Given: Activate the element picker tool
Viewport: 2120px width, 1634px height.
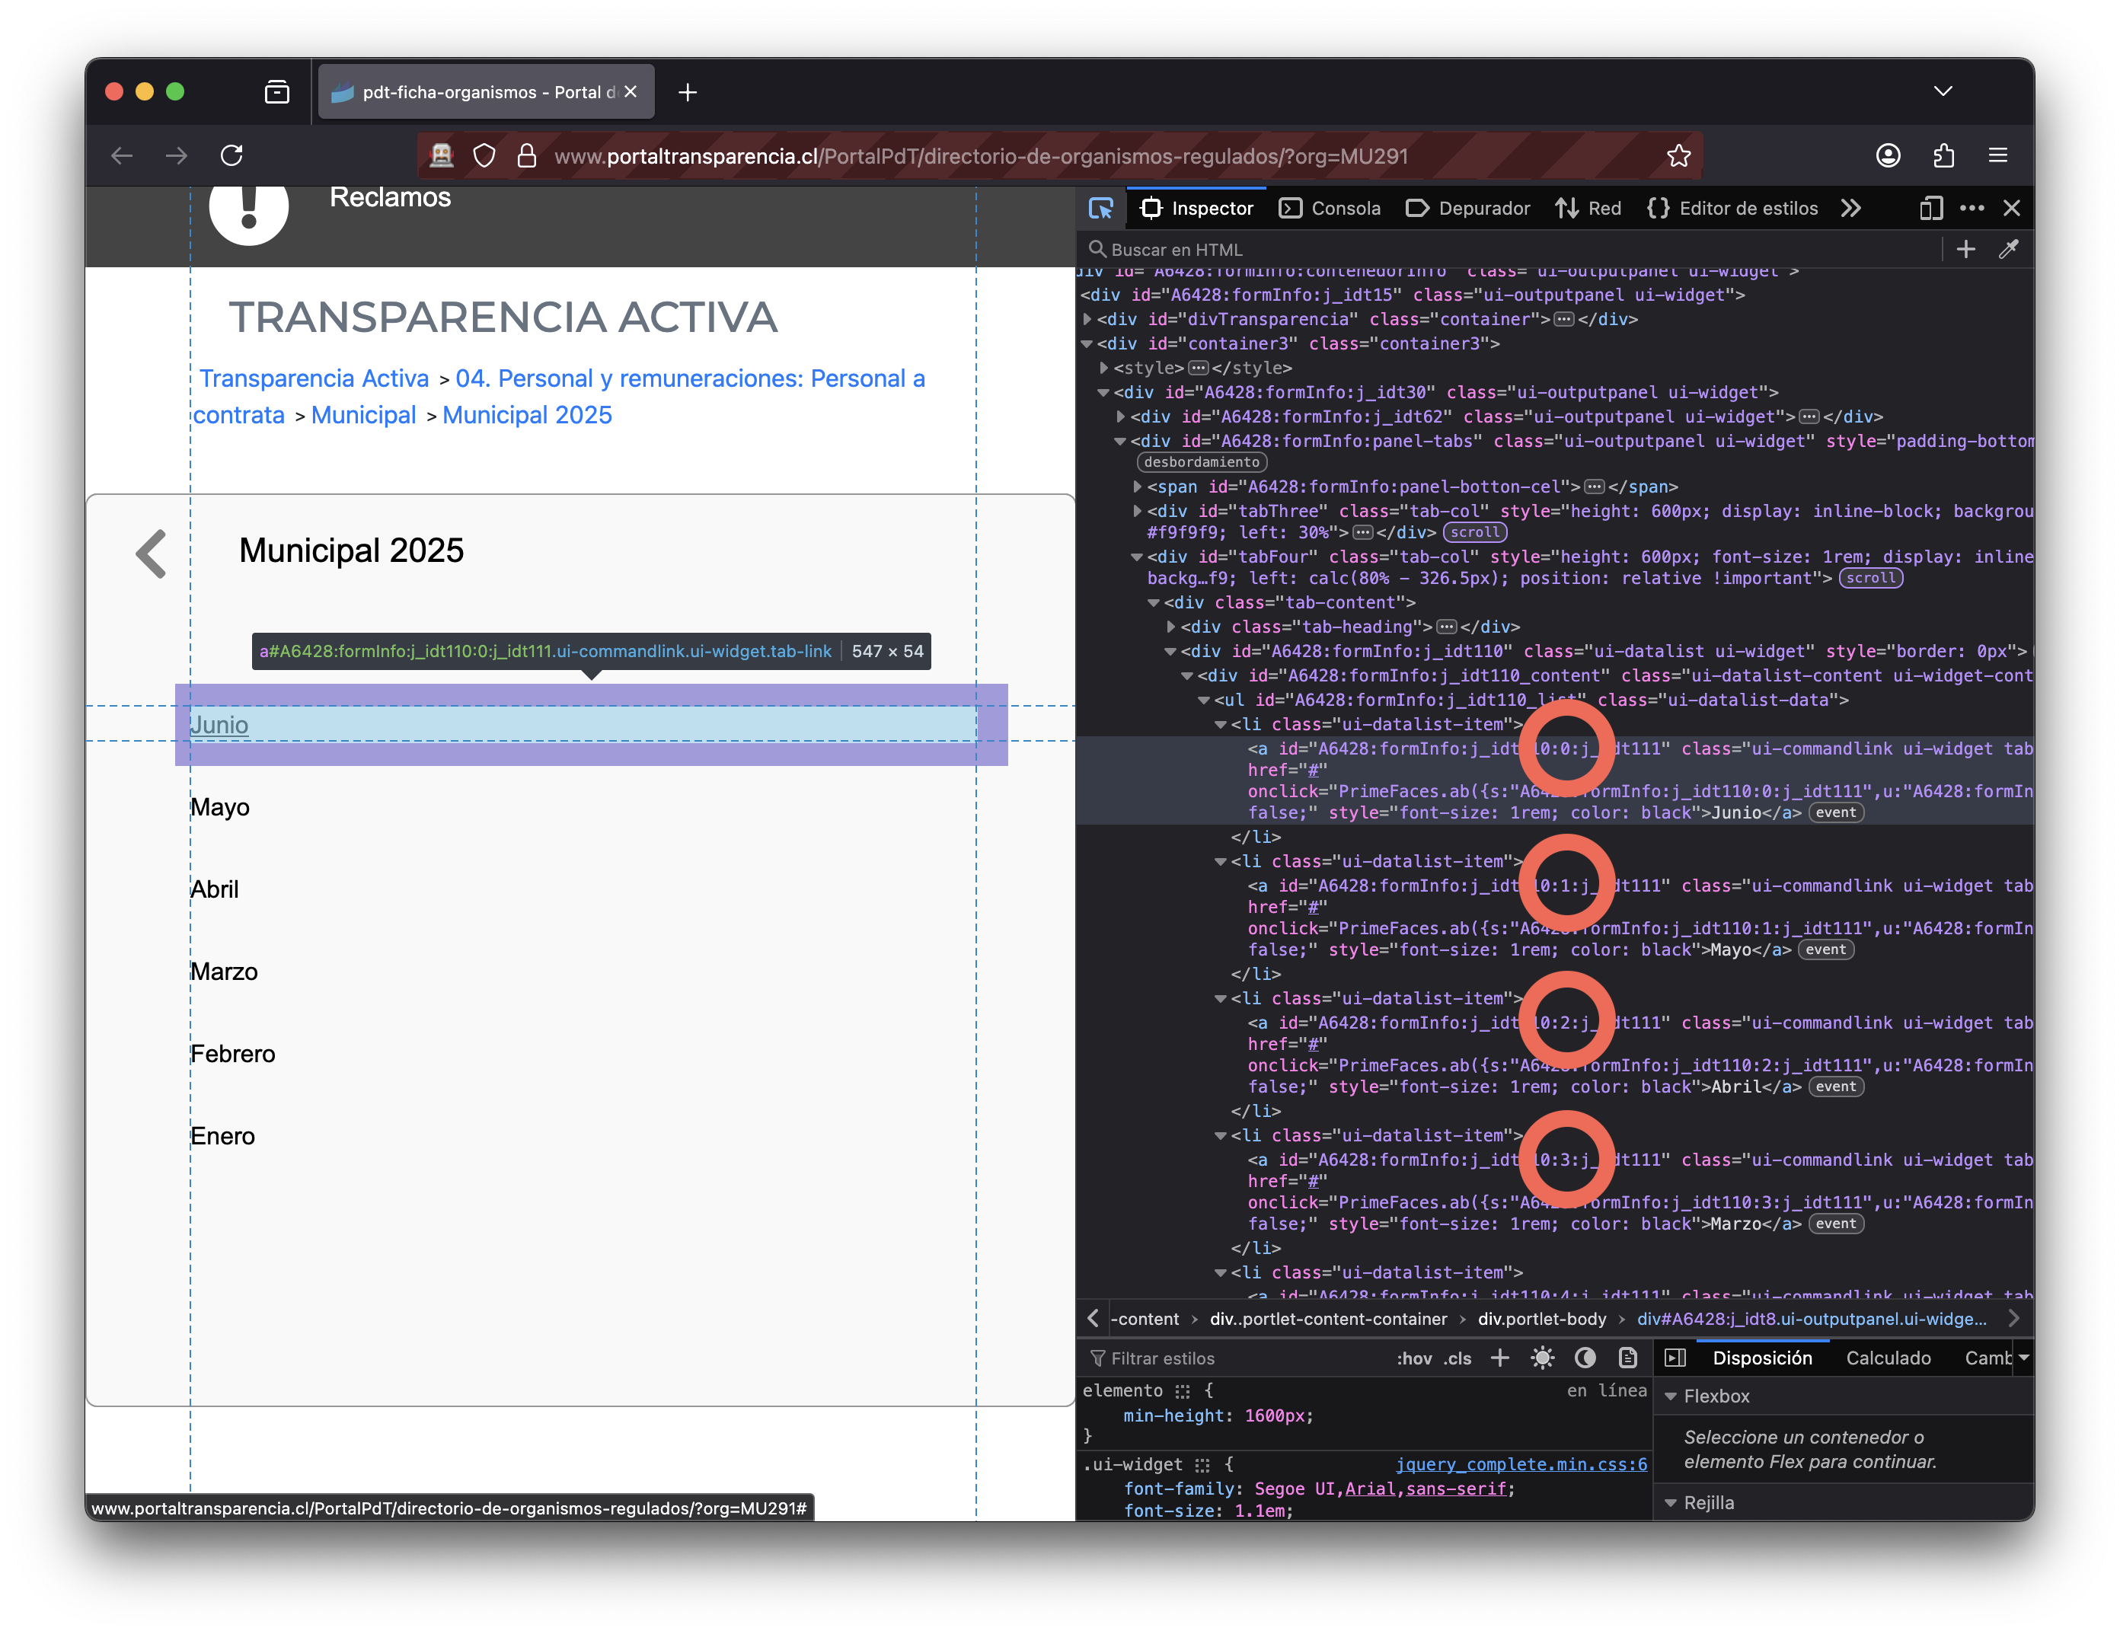Looking at the screenshot, I should pyautogui.click(x=1101, y=208).
